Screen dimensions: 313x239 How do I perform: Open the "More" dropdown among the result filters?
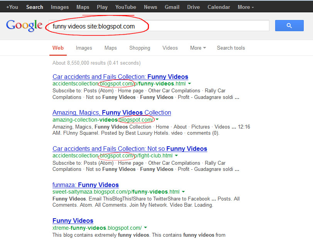pyautogui.click(x=197, y=48)
